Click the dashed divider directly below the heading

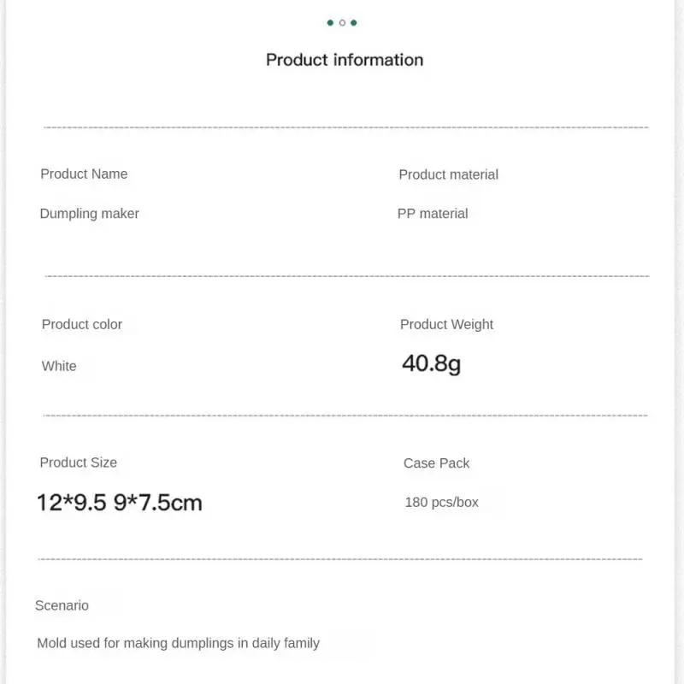345,127
